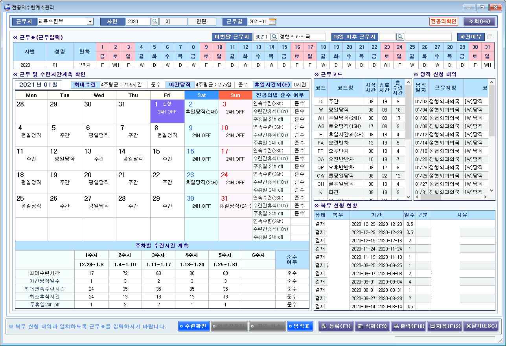Click 근무지명 column header
The image size is (506, 346).
[445, 88]
